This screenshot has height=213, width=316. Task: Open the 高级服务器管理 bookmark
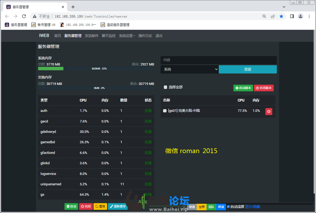[115, 25]
